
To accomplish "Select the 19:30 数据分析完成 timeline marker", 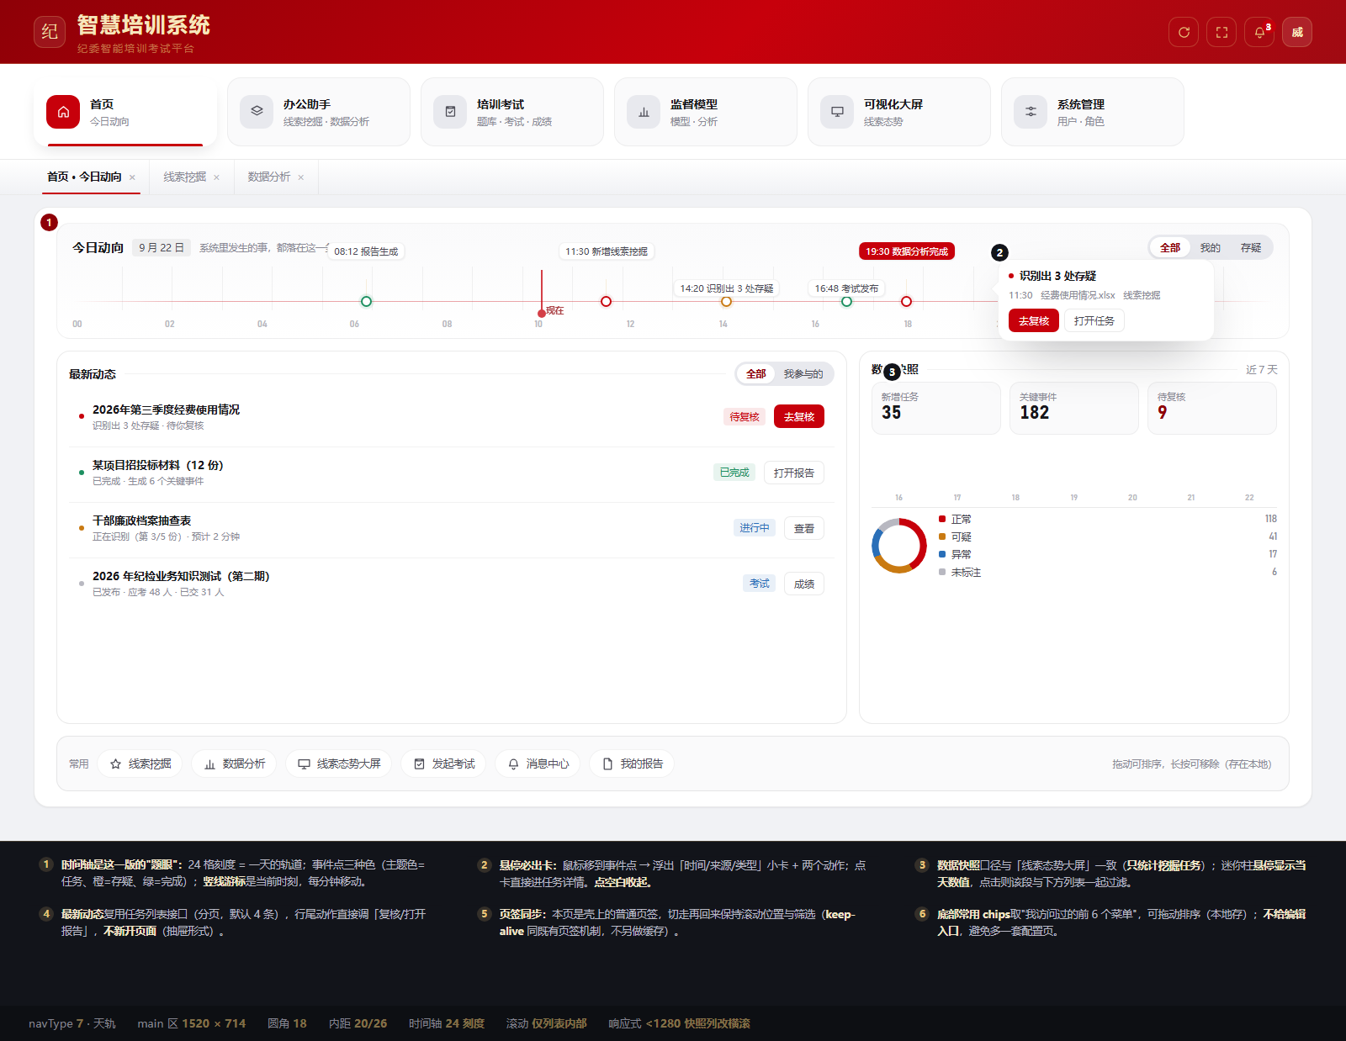I will pyautogui.click(x=907, y=251).
